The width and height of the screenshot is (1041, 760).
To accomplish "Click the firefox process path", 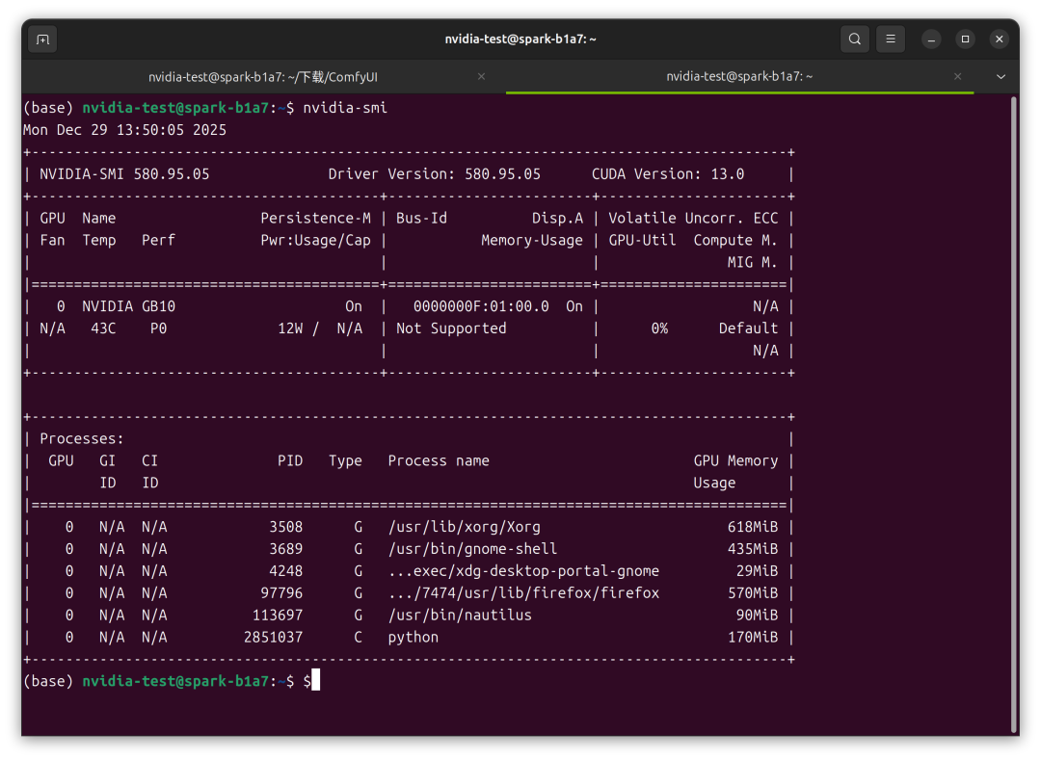I will [x=523, y=593].
